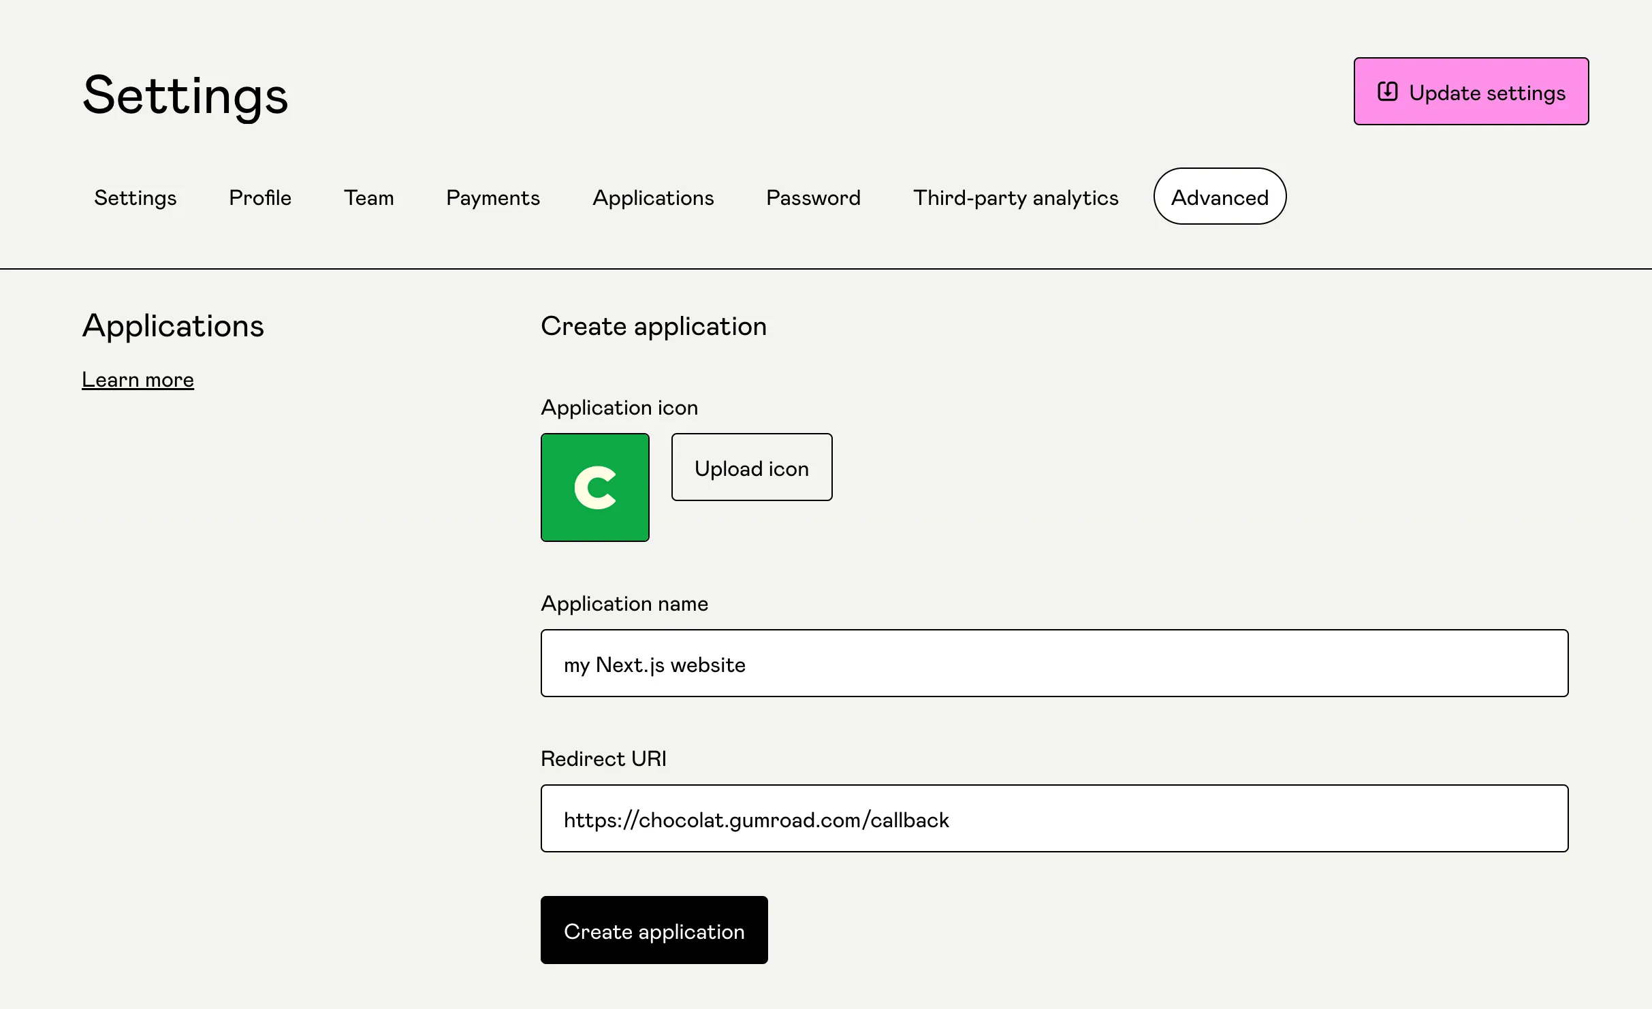
Task: Click the large Settings page heading
Action: (185, 95)
